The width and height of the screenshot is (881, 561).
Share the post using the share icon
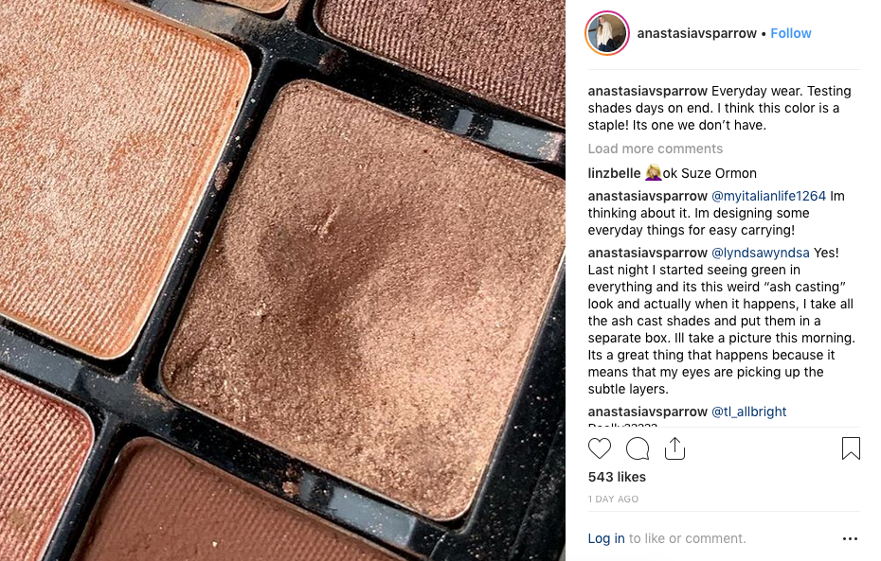tap(674, 448)
